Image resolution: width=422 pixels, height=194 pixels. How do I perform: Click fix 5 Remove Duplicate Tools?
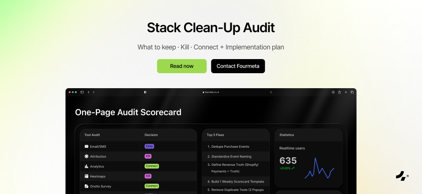(235, 190)
